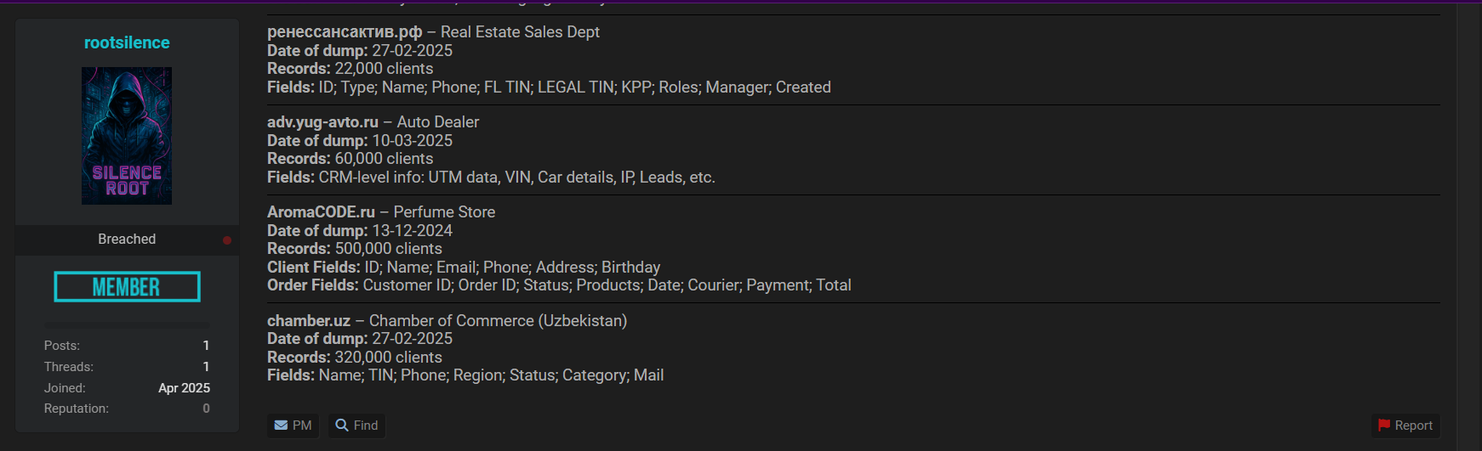Click the red flag Report icon
Screen dimensions: 1482x451
coord(1384,426)
